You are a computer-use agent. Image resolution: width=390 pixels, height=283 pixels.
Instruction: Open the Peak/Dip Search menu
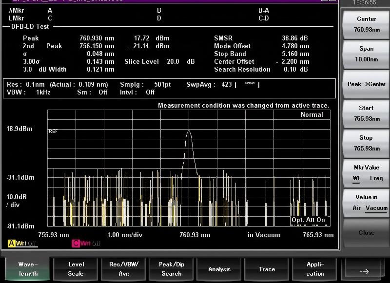[171, 268]
